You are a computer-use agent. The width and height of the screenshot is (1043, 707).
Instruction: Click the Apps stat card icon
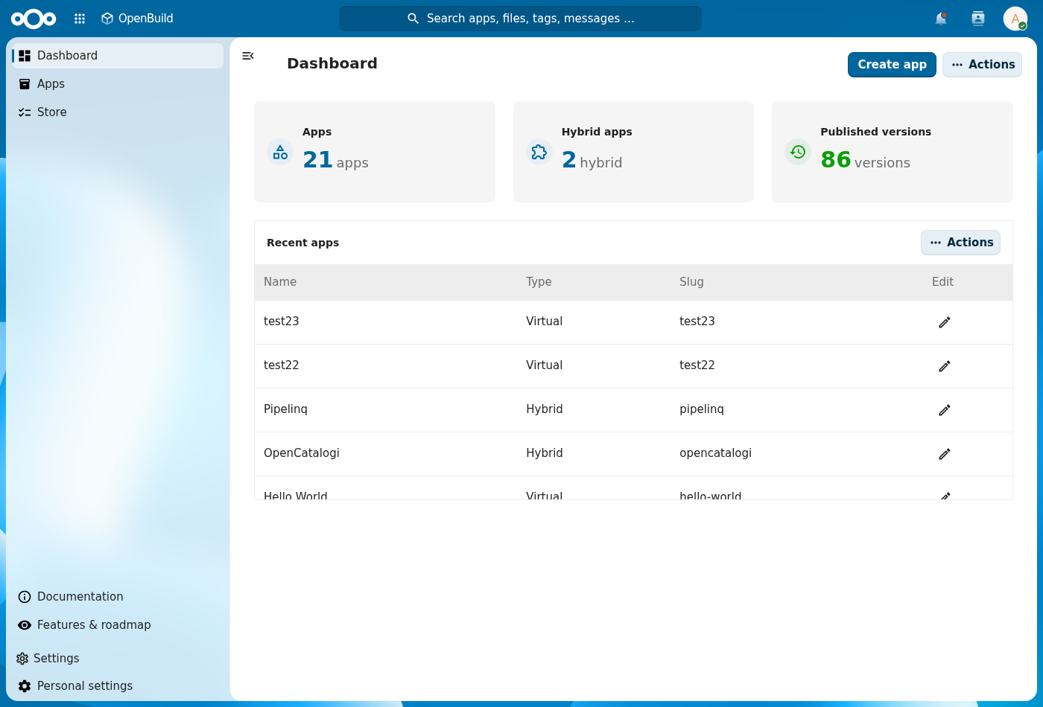pyautogui.click(x=280, y=152)
